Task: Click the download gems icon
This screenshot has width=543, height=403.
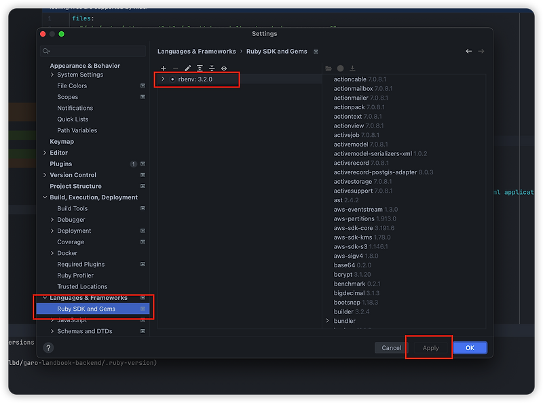Action: point(352,68)
